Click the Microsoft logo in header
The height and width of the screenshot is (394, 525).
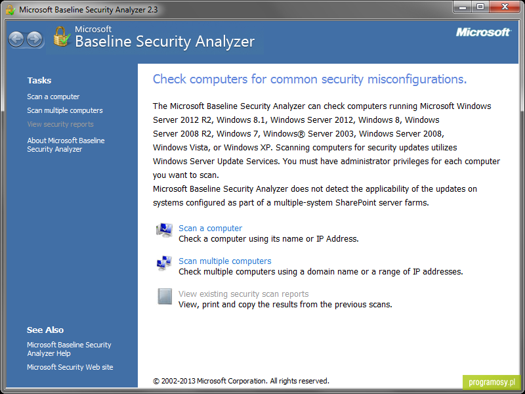[x=483, y=32]
